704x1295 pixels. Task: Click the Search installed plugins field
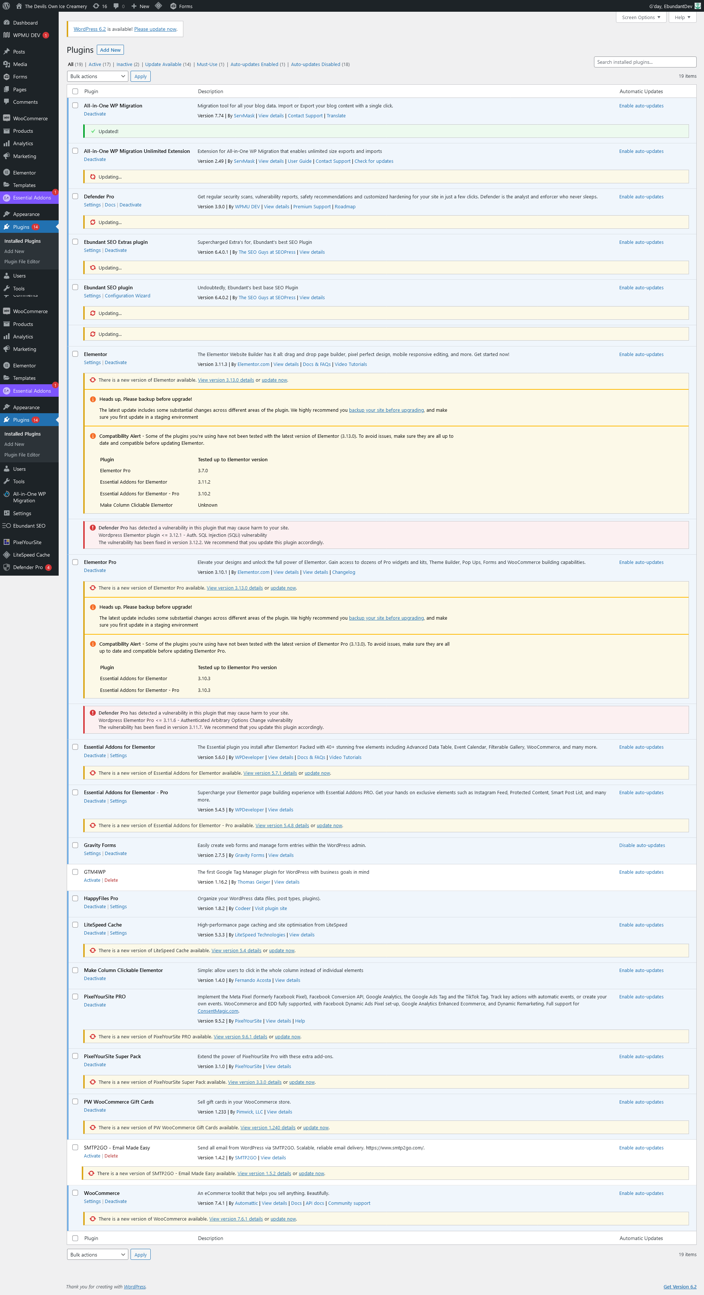click(645, 62)
